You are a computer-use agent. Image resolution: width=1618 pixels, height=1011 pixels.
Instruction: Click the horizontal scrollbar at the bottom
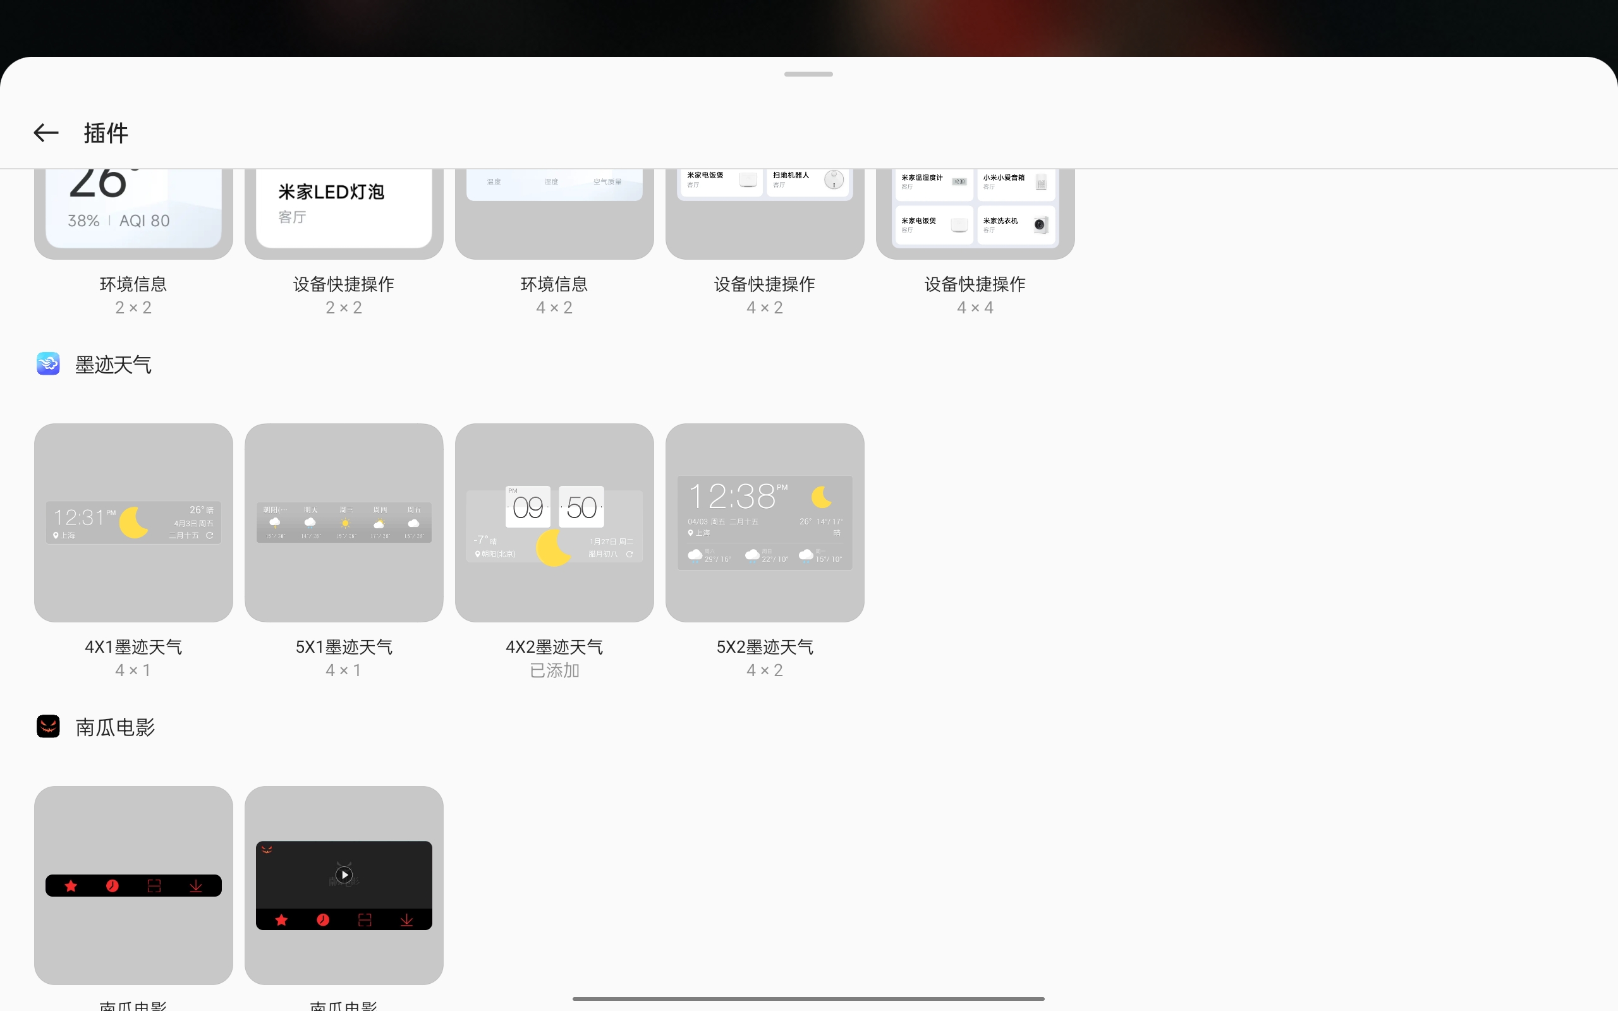pyautogui.click(x=808, y=998)
